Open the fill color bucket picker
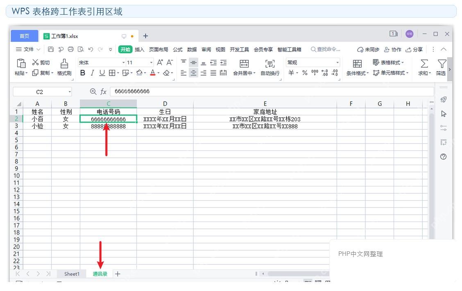Image resolution: width=462 pixels, height=291 pixels. (x=139, y=73)
